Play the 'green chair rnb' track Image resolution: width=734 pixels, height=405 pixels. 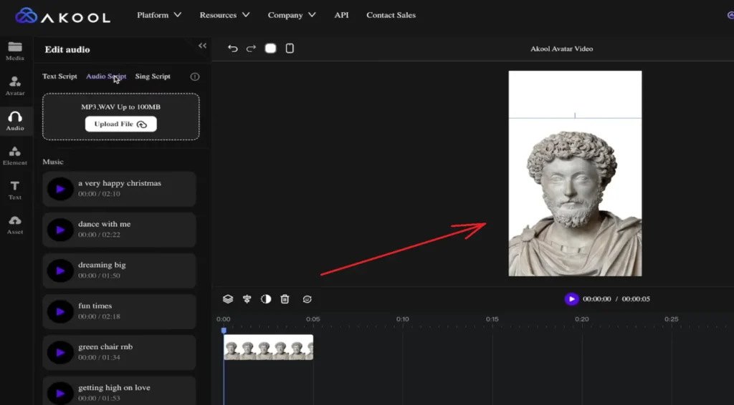[60, 352]
